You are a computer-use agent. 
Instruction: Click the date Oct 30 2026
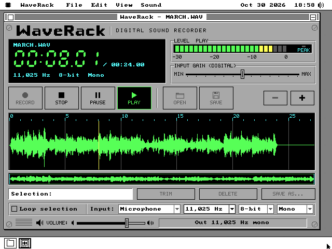pos(263,5)
